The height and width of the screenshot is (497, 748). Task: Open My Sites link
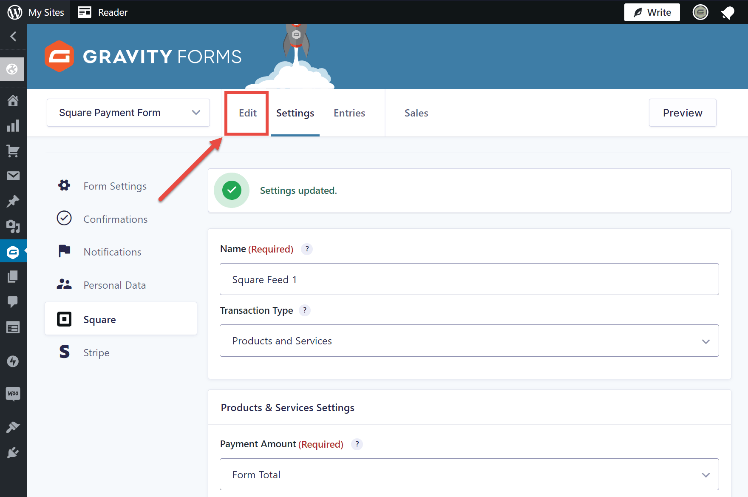click(x=46, y=12)
